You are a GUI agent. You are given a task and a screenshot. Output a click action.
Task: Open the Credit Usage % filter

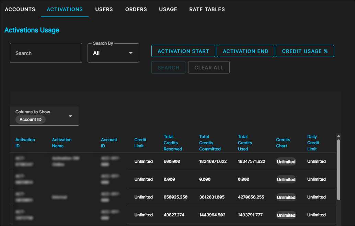[305, 51]
